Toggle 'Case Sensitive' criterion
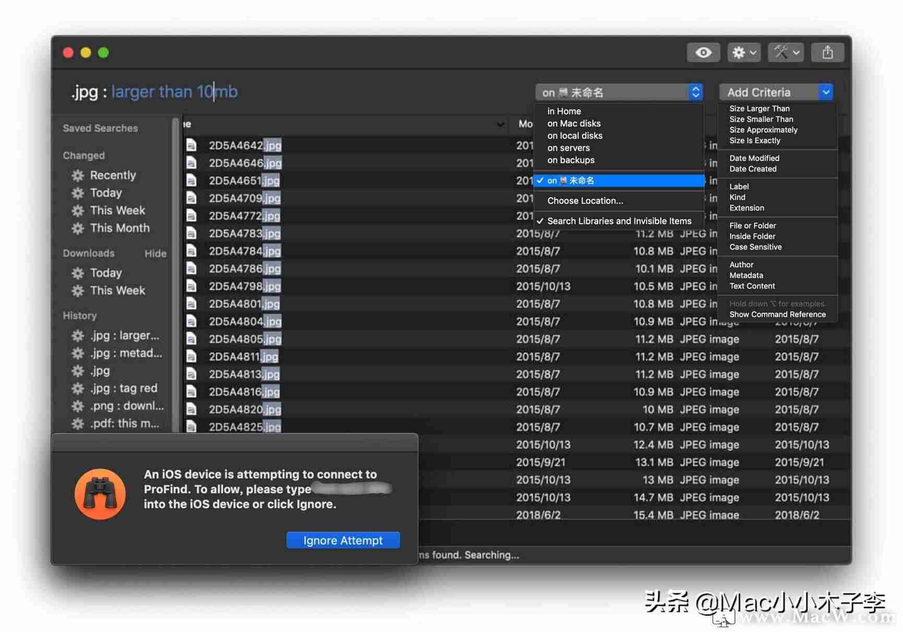The width and height of the screenshot is (903, 632). tap(755, 247)
